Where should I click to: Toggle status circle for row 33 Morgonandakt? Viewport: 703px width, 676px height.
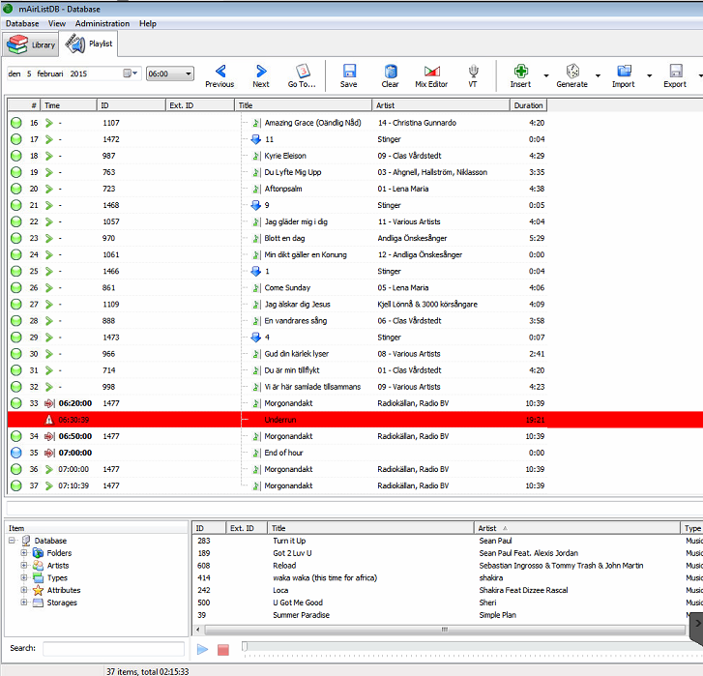click(16, 403)
